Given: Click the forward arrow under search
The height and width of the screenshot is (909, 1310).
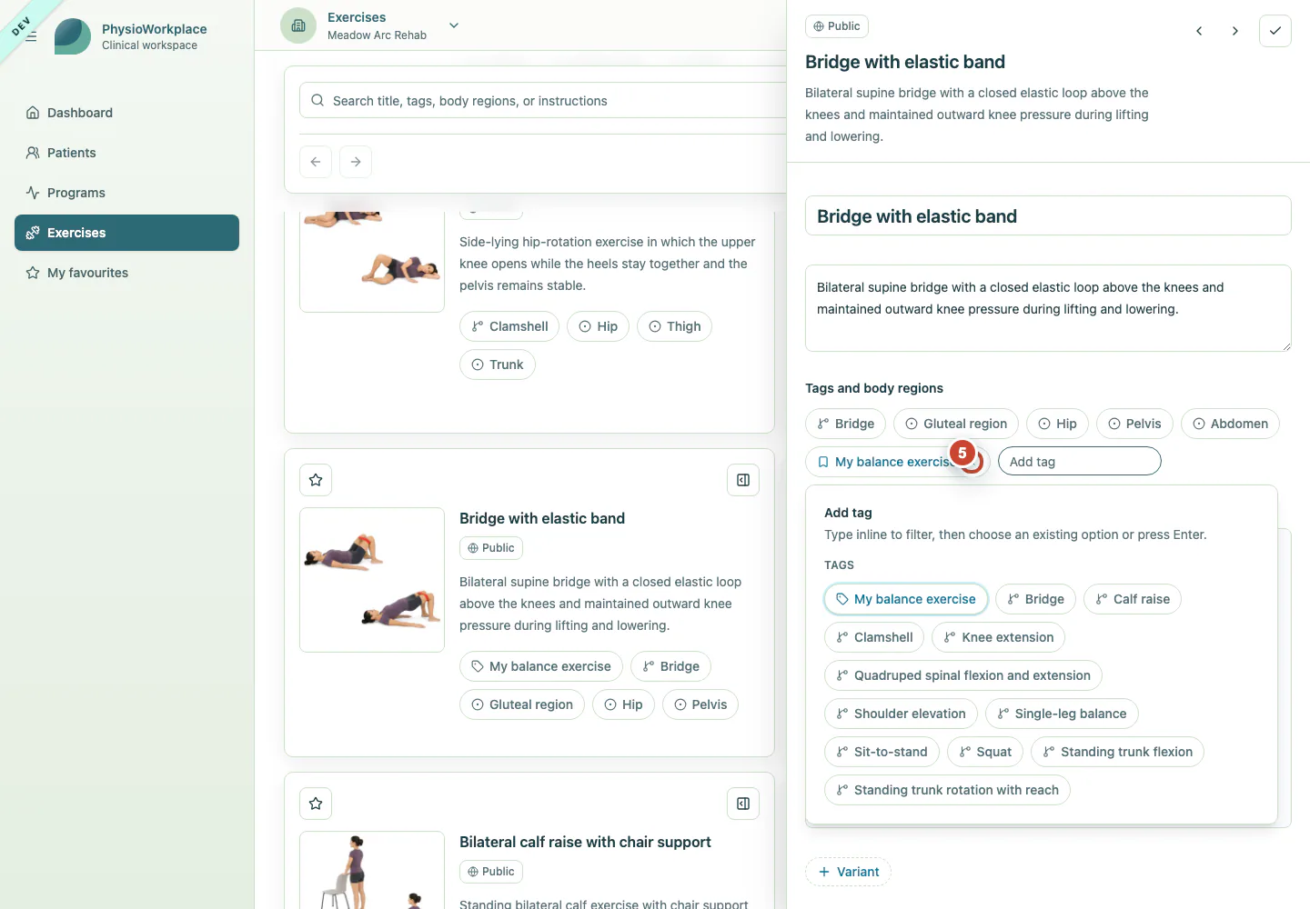Looking at the screenshot, I should click(x=356, y=162).
